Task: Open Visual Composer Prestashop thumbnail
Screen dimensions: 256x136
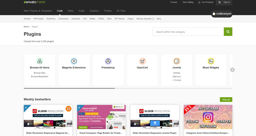Action: pyautogui.click(x=101, y=117)
